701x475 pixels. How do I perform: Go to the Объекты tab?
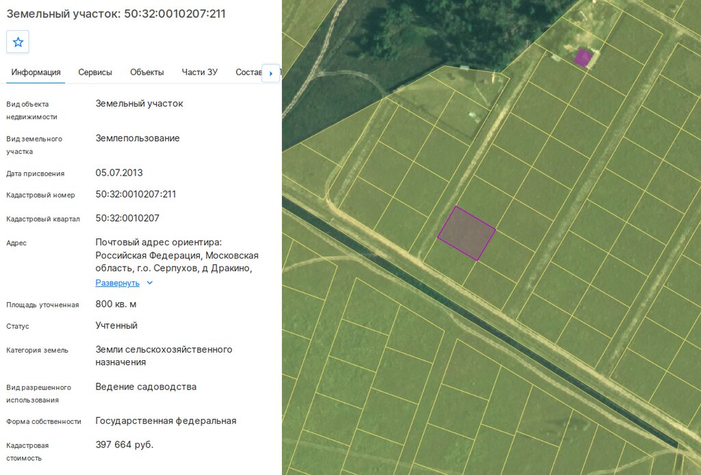tap(146, 72)
